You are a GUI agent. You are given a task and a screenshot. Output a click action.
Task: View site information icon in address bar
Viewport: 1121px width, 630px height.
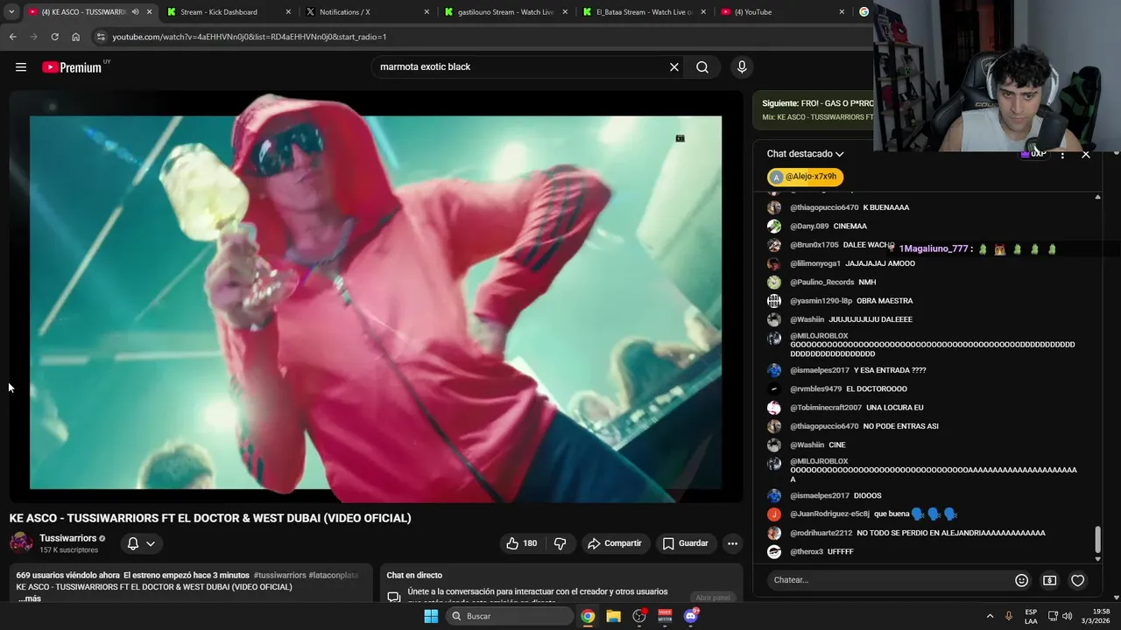[x=101, y=37]
